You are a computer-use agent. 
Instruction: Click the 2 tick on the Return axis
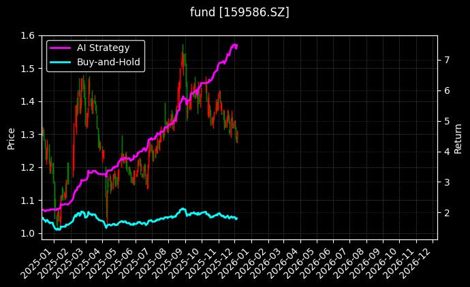pos(446,213)
